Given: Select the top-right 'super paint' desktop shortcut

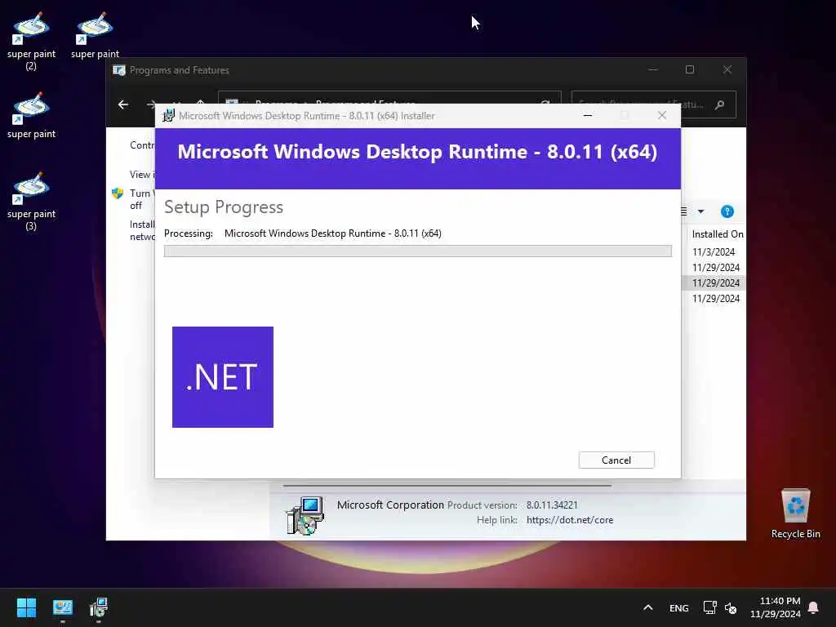Looking at the screenshot, I should tap(95, 36).
